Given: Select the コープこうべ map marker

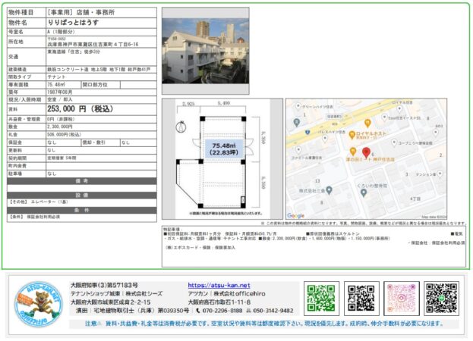Looking at the screenshot, I should coord(394,142).
